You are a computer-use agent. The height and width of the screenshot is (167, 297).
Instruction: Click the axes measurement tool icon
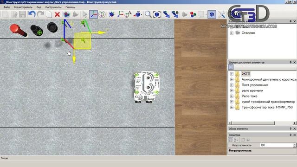pos(120,14)
